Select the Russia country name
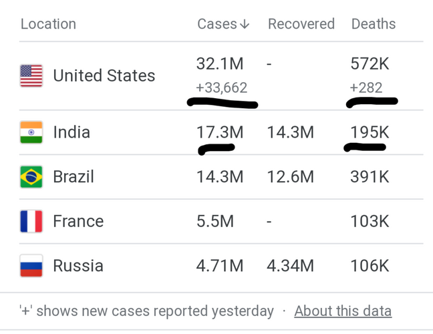 pos(78,266)
